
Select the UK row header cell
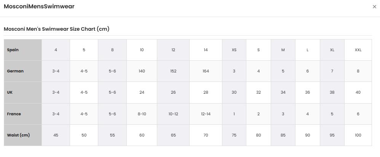[x=23, y=93]
